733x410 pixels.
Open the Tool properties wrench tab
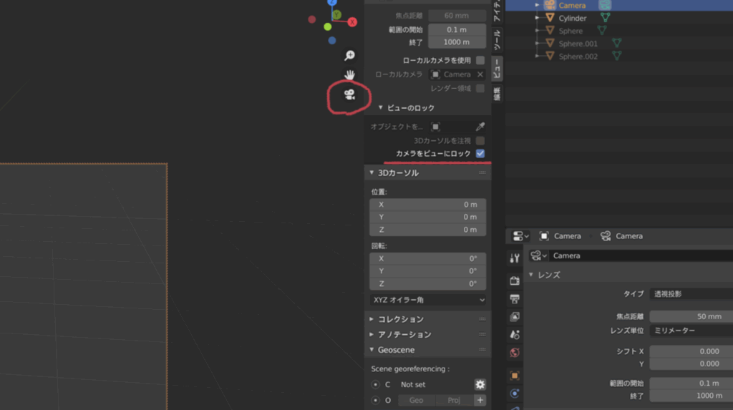(514, 258)
